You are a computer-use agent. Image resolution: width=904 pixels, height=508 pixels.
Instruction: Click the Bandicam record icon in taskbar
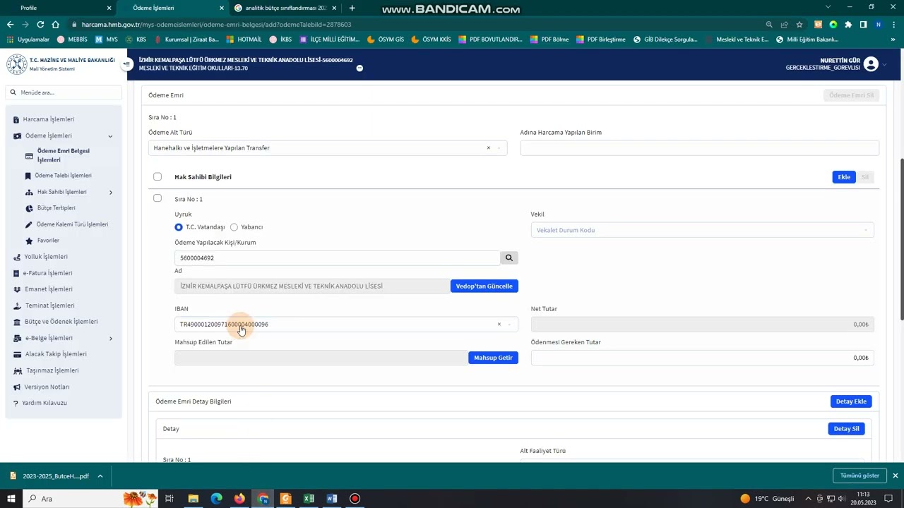(355, 499)
